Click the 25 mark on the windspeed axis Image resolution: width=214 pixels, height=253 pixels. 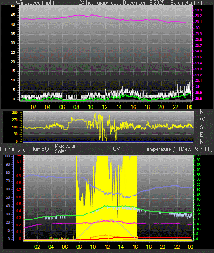[x=13, y=52]
